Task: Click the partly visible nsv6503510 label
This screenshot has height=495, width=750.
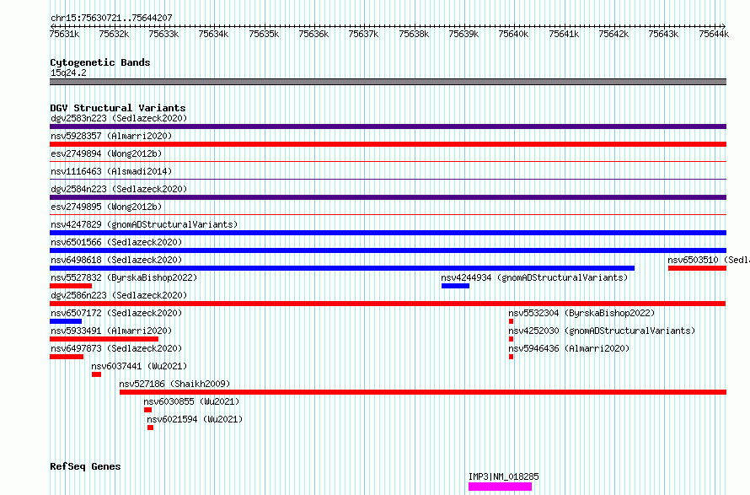Action: [x=709, y=260]
